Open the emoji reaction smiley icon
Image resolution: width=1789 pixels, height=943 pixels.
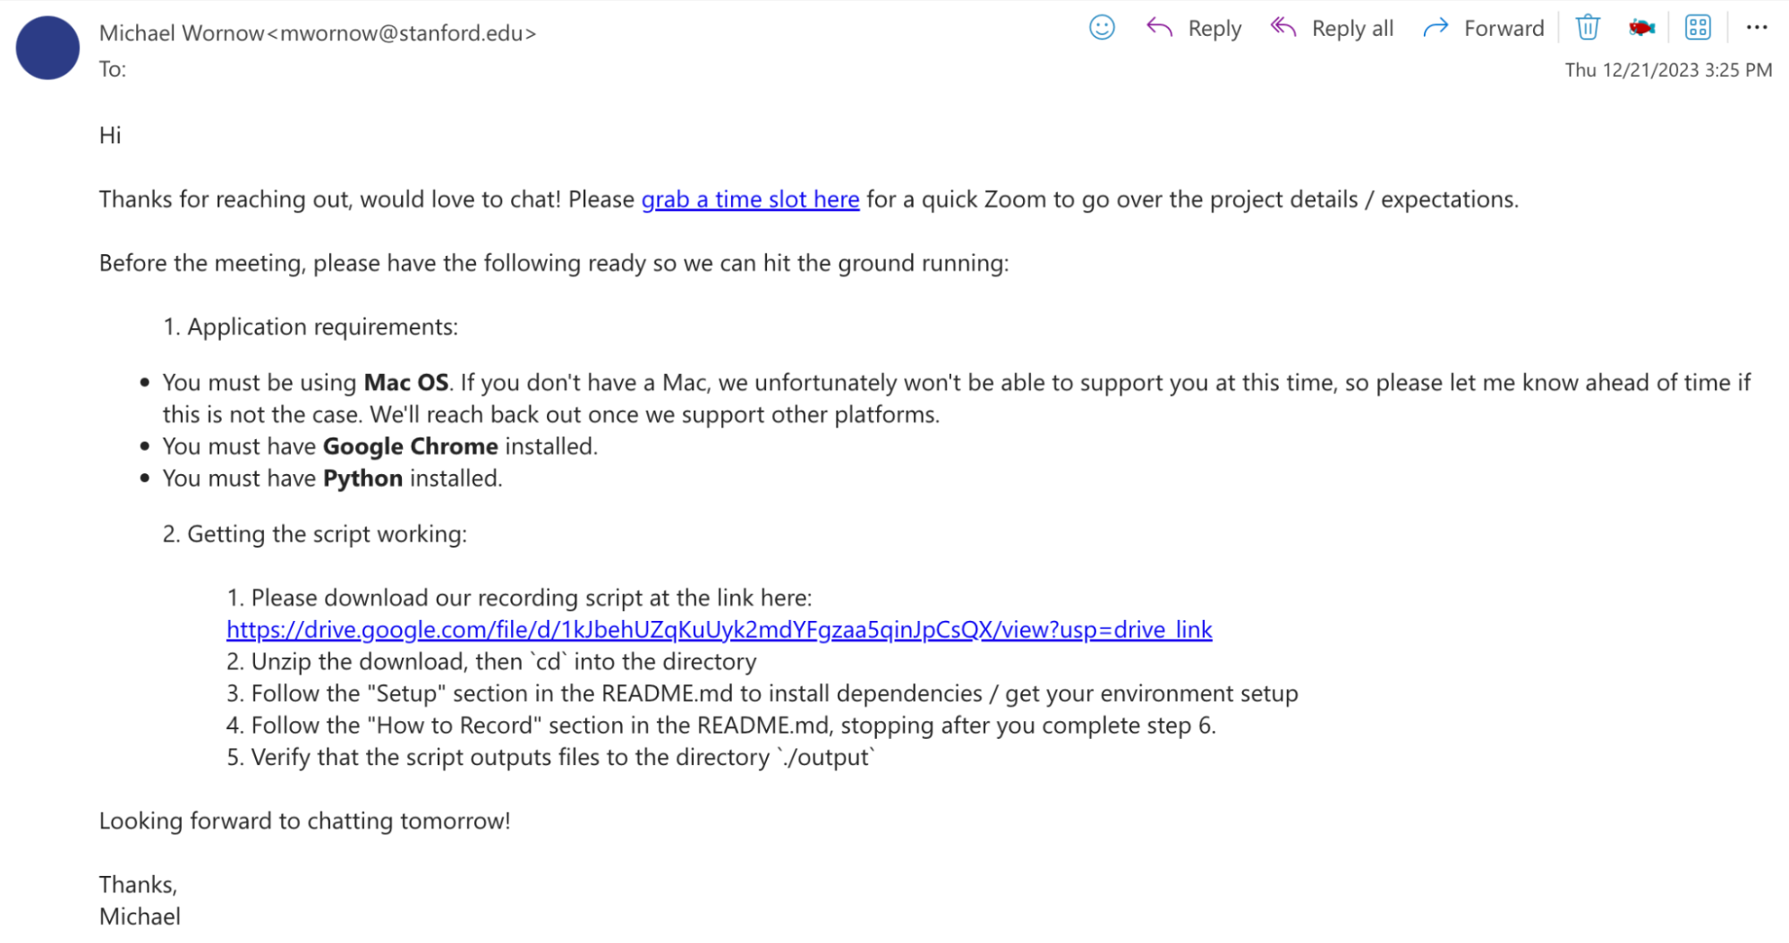click(1102, 28)
